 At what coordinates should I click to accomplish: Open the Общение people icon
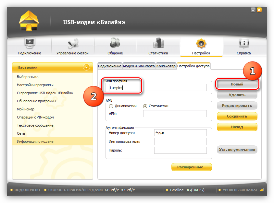pyautogui.click(x=115, y=43)
